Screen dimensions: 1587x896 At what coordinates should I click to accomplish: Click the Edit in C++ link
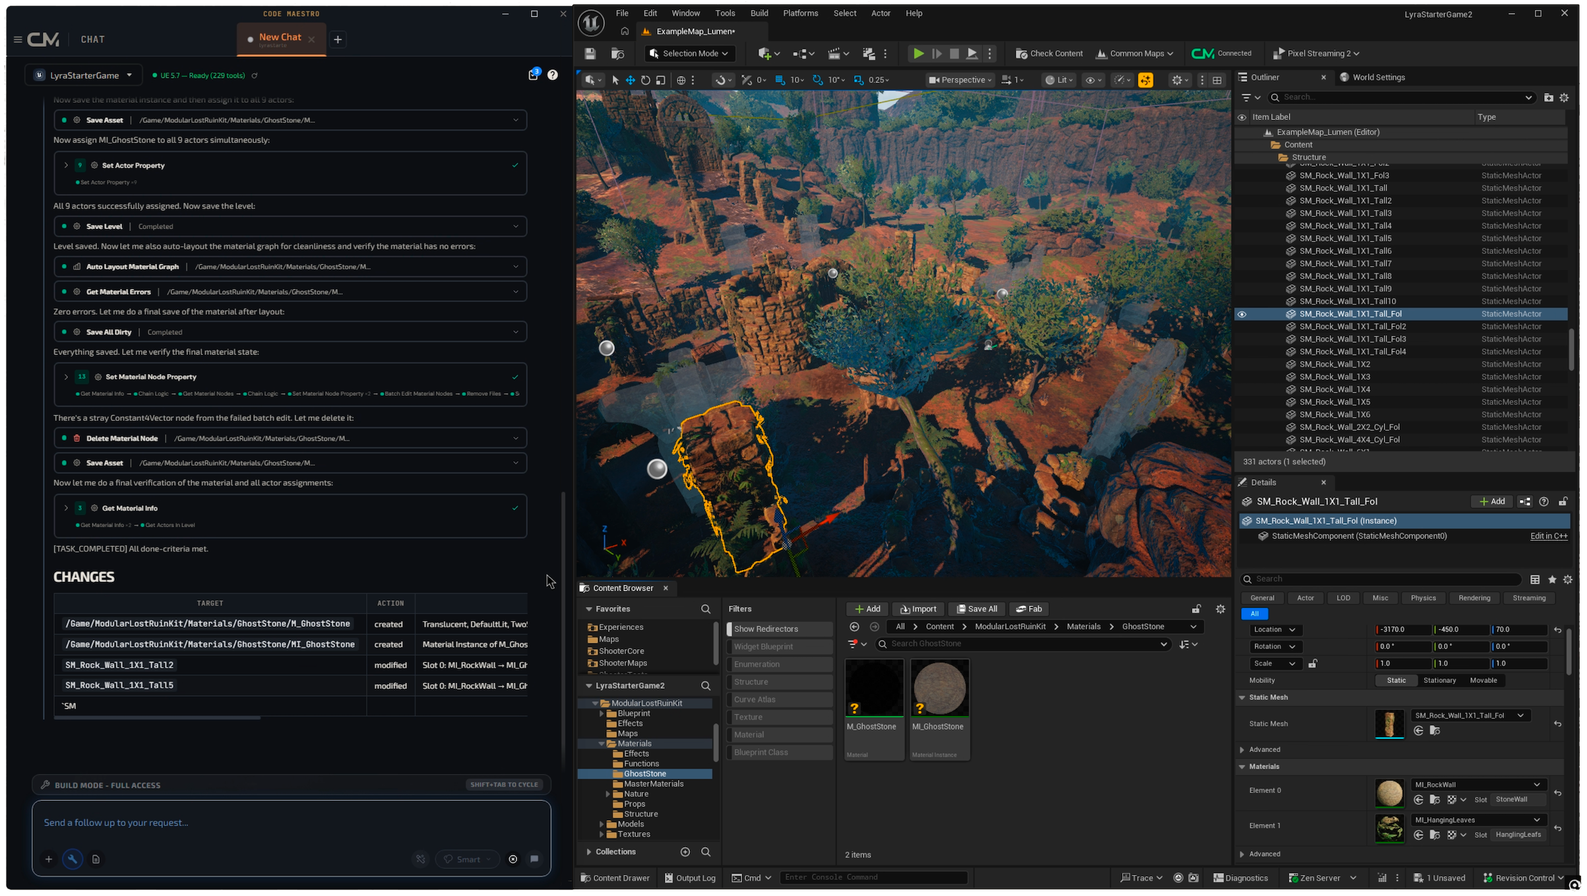click(1549, 536)
